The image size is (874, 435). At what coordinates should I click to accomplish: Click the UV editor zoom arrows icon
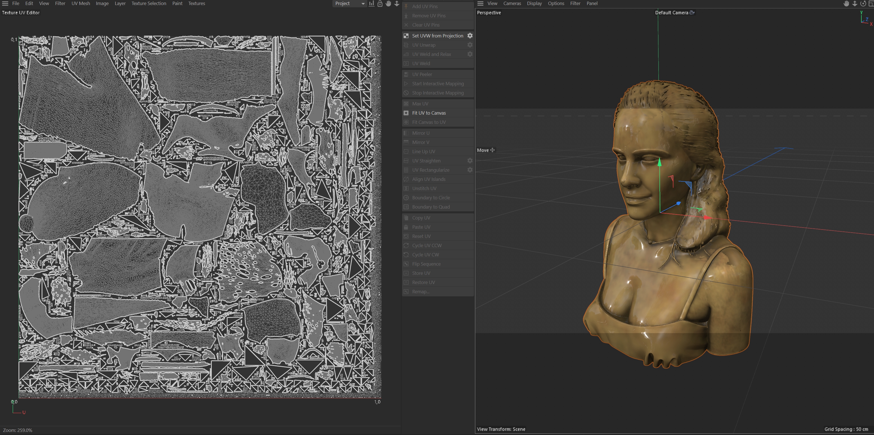(397, 3)
